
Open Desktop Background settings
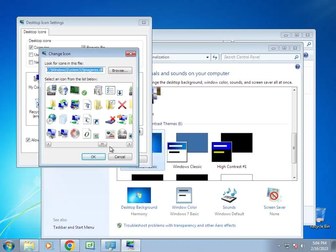pos(139,201)
